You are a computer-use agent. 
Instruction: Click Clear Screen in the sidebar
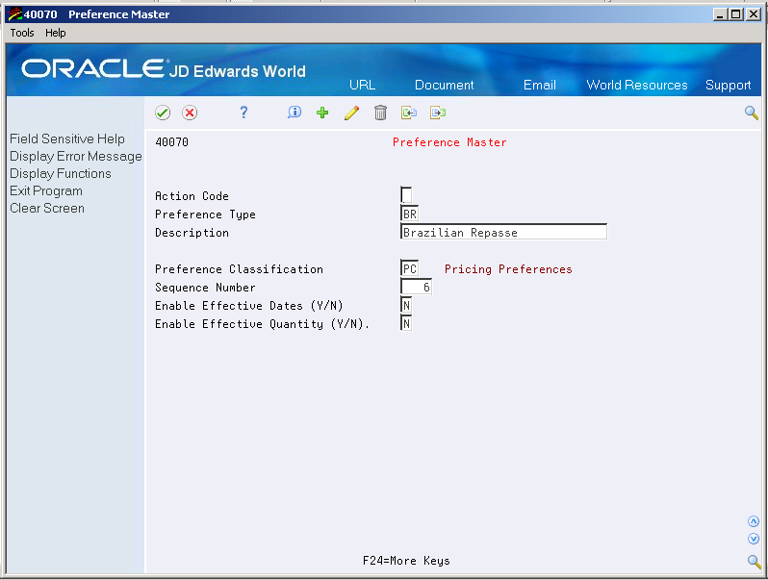point(47,208)
